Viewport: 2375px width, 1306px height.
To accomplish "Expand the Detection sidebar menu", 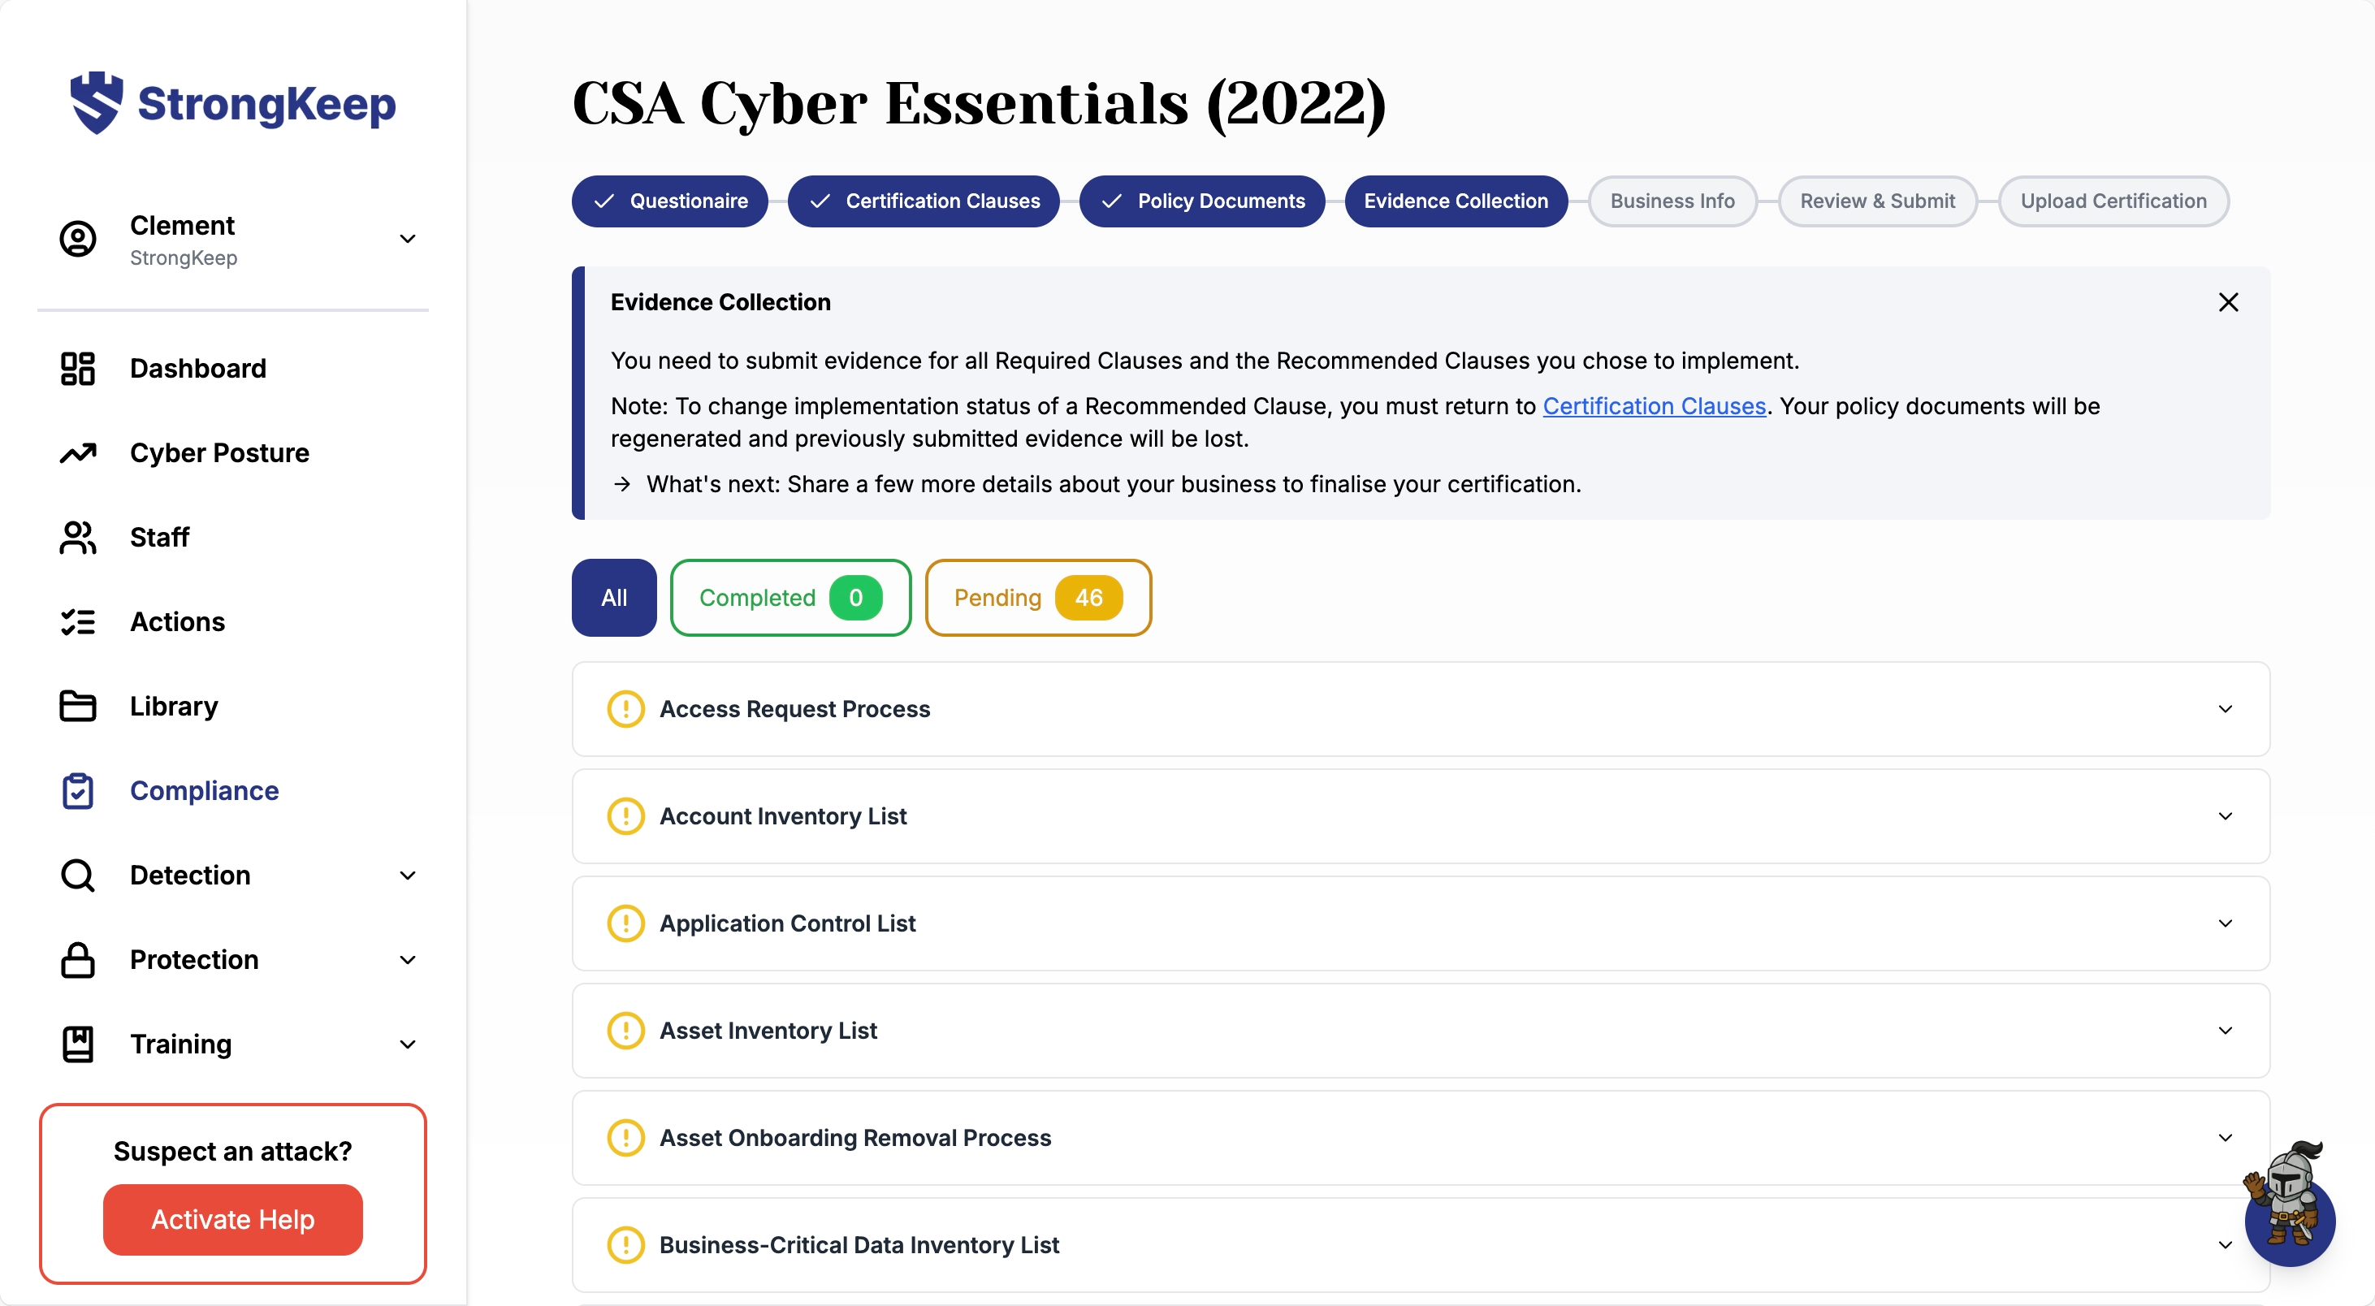I will [x=408, y=876].
